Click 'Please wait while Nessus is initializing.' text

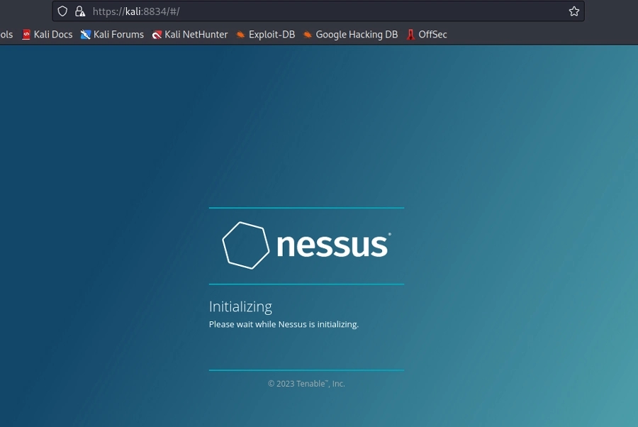(x=284, y=324)
